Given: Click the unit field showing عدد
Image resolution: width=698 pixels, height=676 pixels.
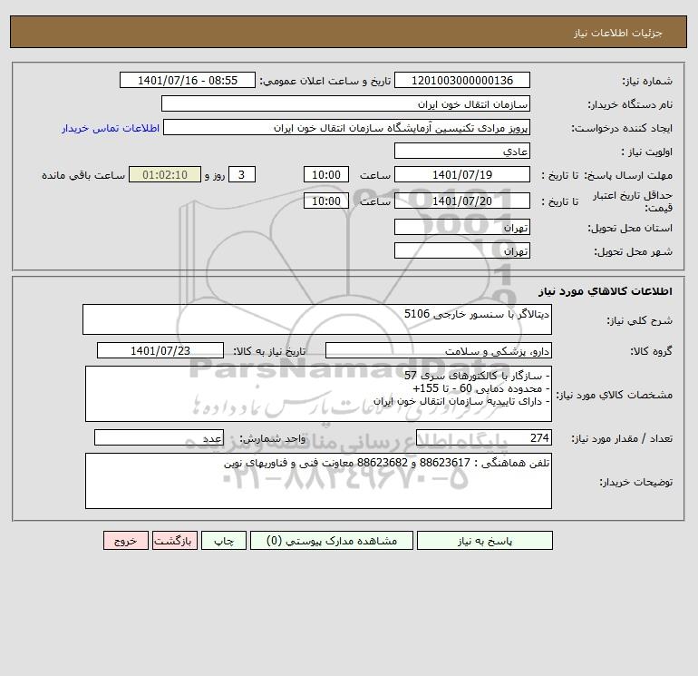Looking at the screenshot, I should (159, 437).
